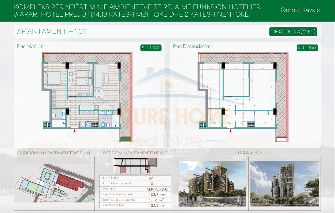335x213 pixels.
Task: Click the Plan Mobilimi label
Action: click(x=31, y=46)
